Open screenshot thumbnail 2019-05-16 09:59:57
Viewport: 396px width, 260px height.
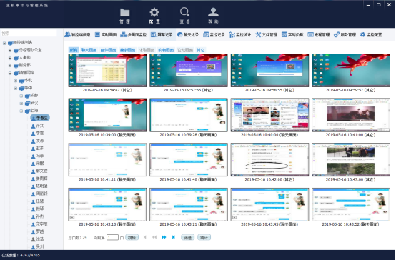351,71
